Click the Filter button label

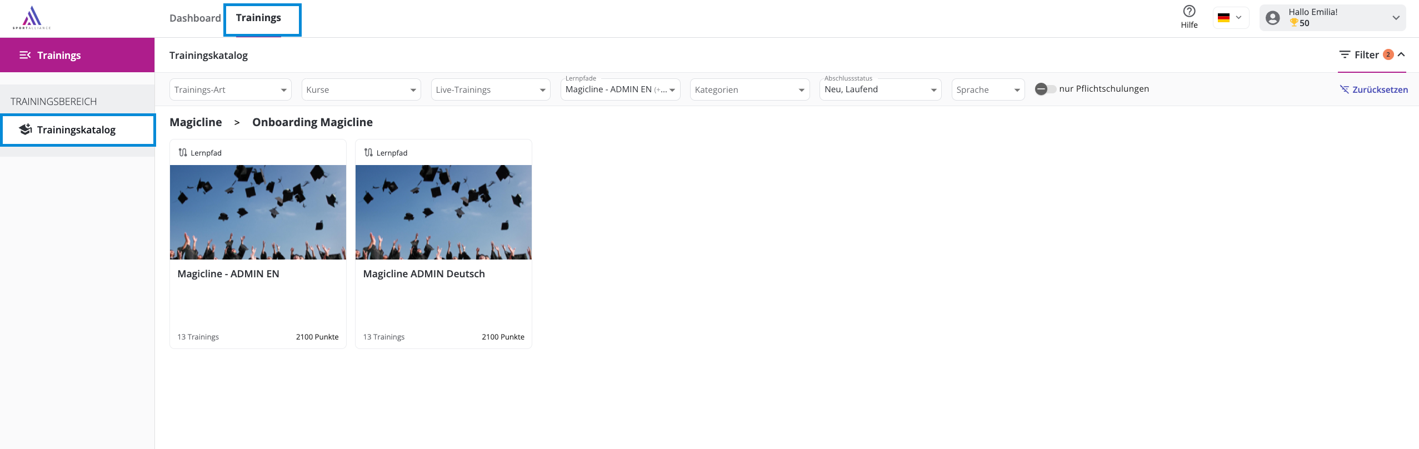(x=1366, y=54)
